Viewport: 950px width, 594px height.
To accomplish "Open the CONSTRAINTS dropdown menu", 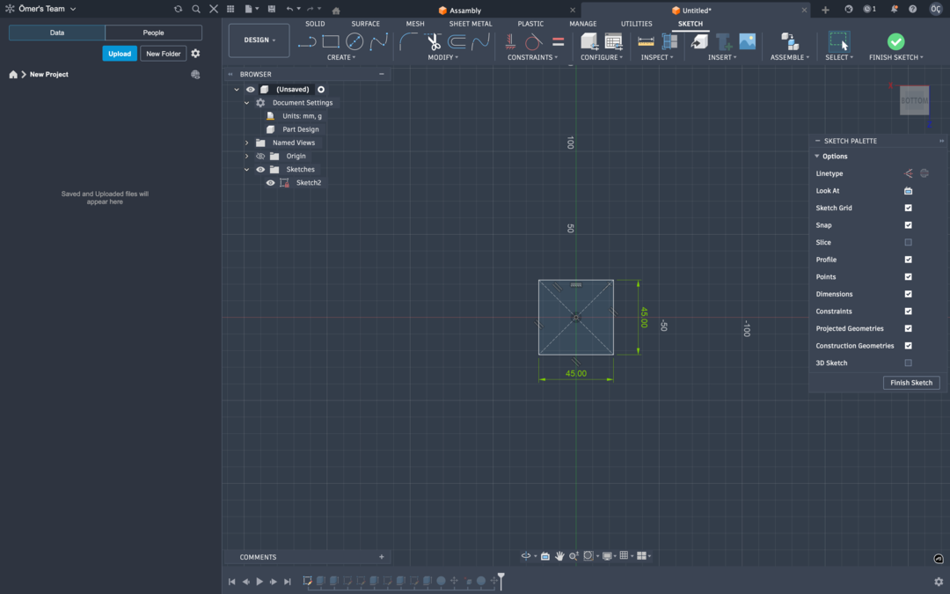I will point(532,57).
